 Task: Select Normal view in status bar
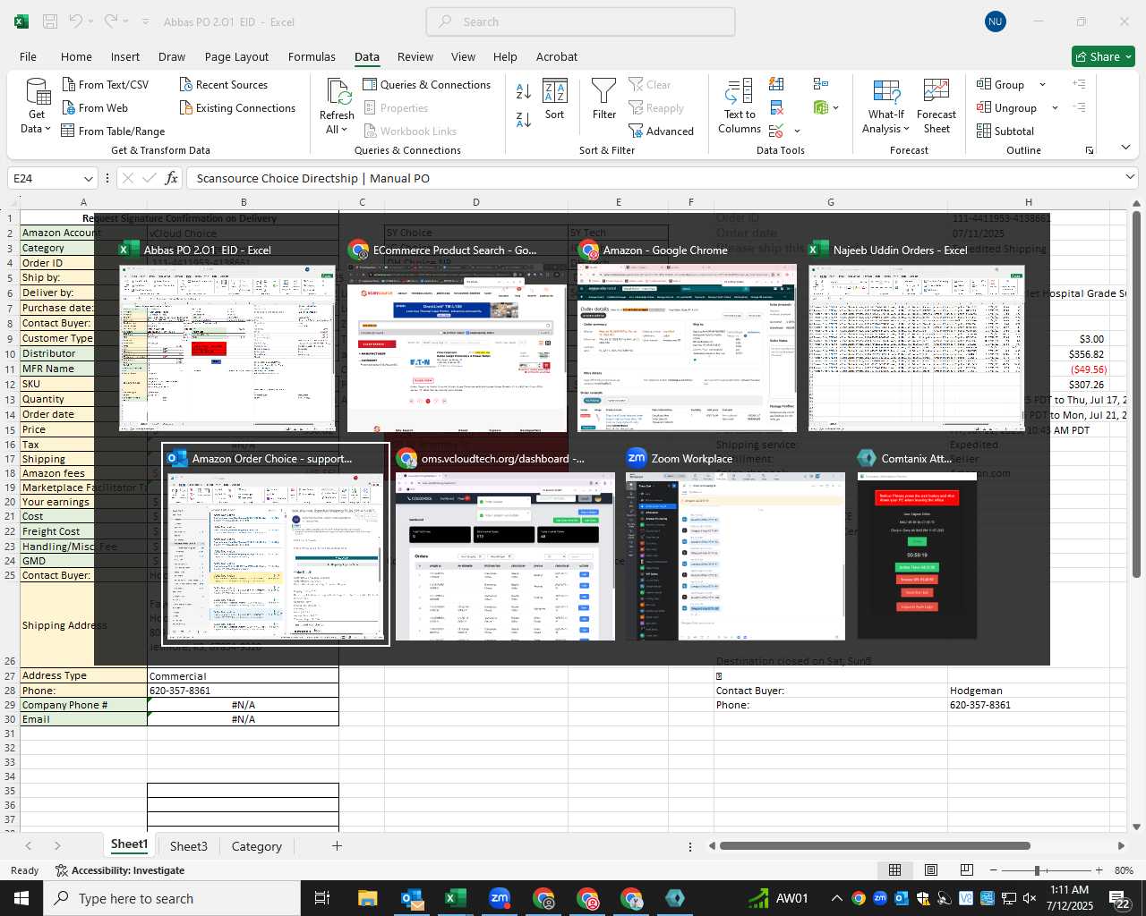pos(895,870)
